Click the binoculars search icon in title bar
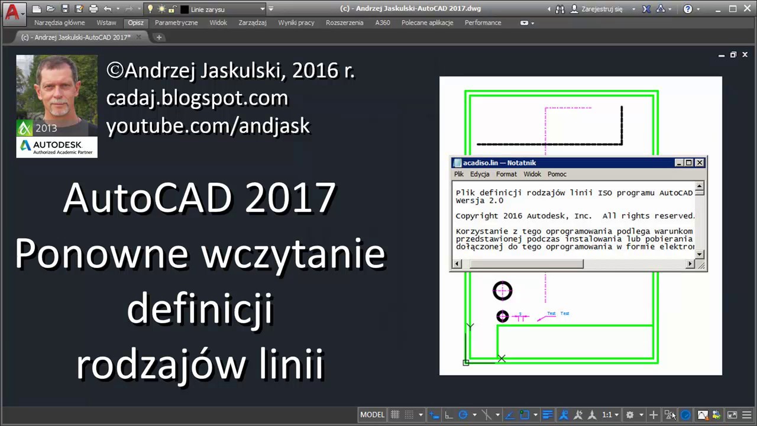This screenshot has width=757, height=426. pyautogui.click(x=559, y=9)
